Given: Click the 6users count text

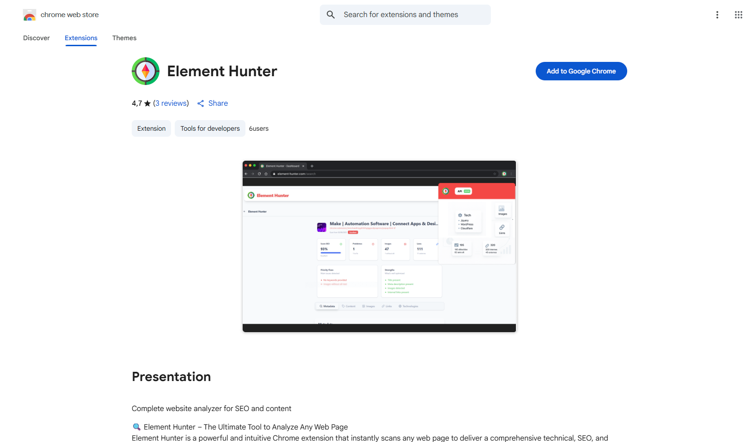Looking at the screenshot, I should 259,128.
